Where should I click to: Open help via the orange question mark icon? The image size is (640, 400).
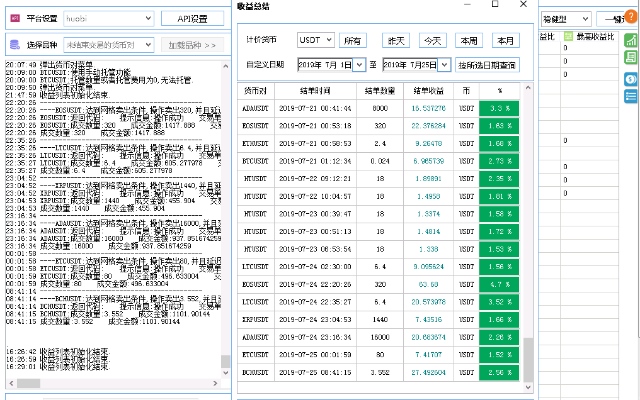[631, 17]
